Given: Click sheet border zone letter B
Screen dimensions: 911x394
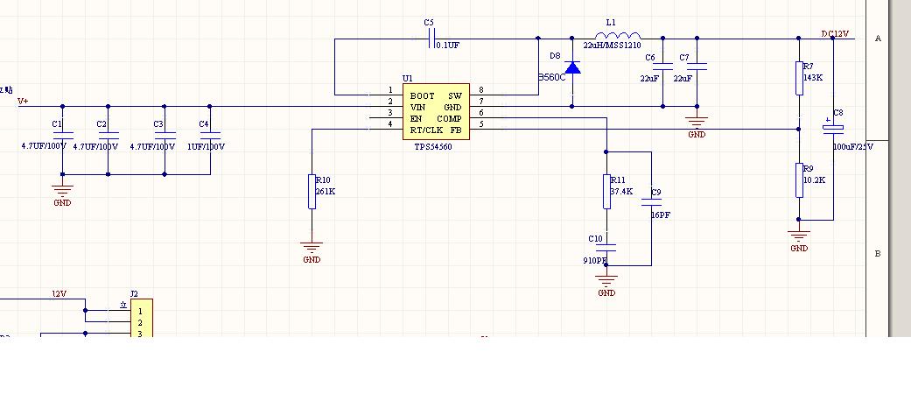Looking at the screenshot, I should (x=878, y=254).
